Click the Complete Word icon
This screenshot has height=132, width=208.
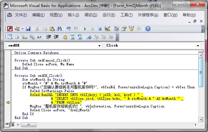pyautogui.click(x=39, y=37)
